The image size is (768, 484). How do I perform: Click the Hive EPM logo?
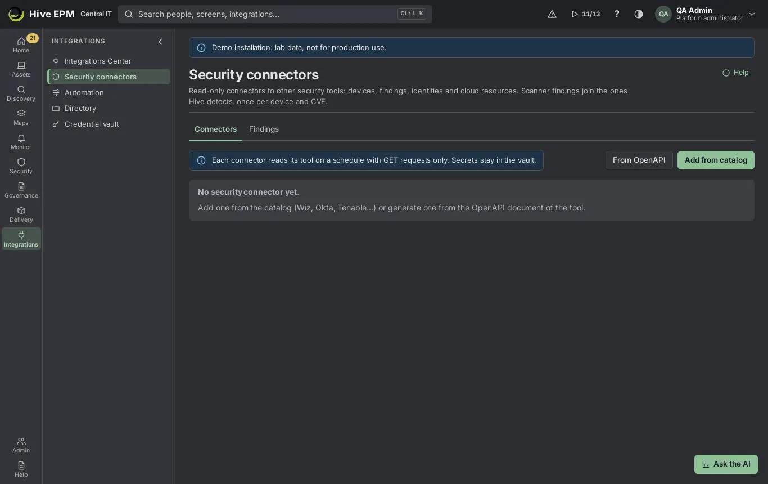click(41, 14)
